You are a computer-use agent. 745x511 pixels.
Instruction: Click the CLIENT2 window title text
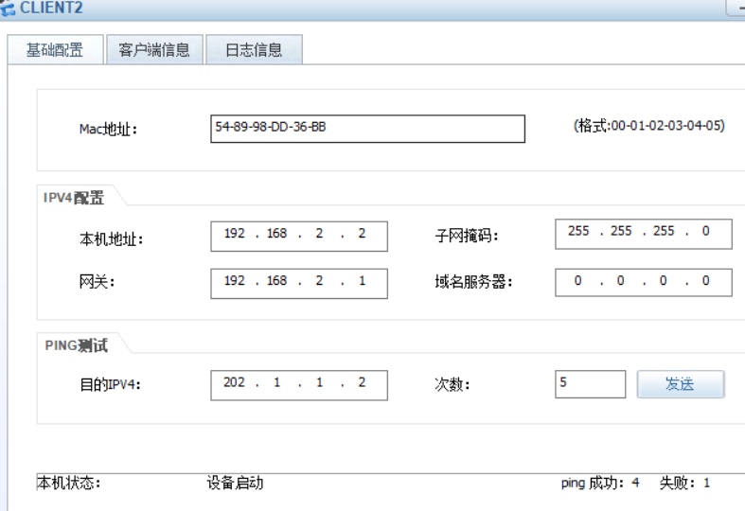coord(51,8)
